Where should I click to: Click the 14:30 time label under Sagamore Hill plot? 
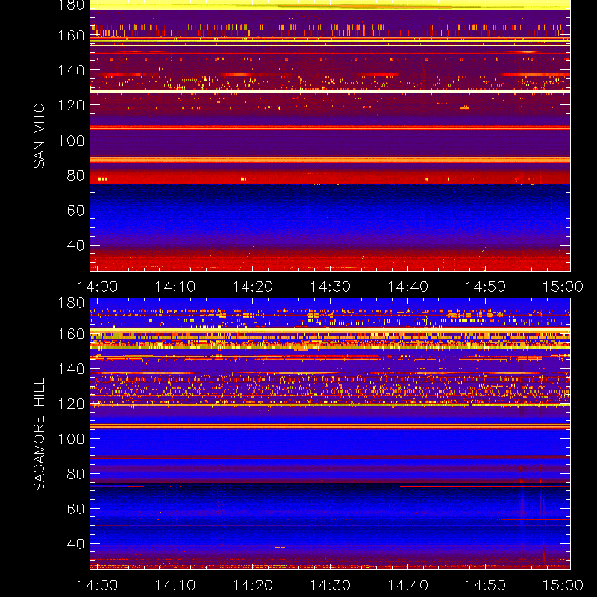pyautogui.click(x=330, y=585)
